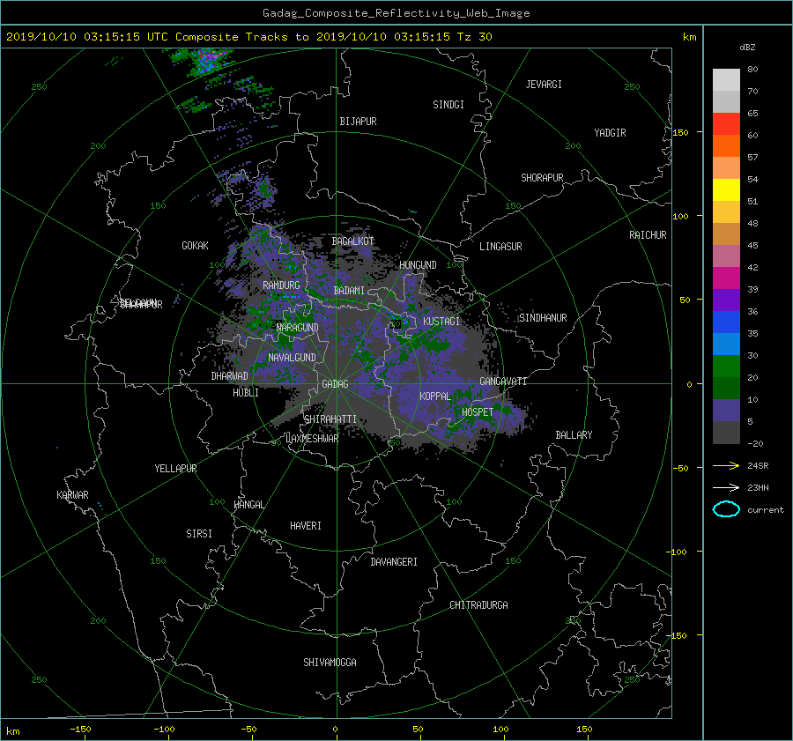The width and height of the screenshot is (793, 741).
Task: Click the SHIVAMOGGA city label
Action: [330, 663]
